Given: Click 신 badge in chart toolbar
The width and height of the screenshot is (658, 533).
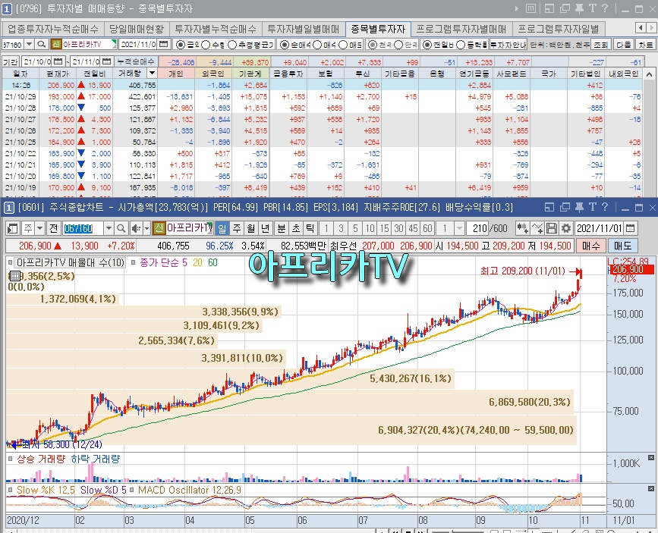Looking at the screenshot, I should (x=159, y=228).
